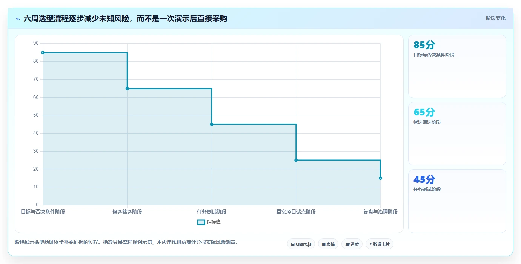
Task: Click the 进度 pill button
Action: click(x=352, y=244)
